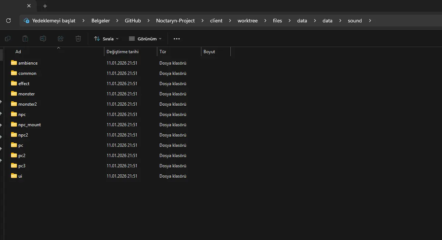Sort by the Boyut column header

[209, 52]
